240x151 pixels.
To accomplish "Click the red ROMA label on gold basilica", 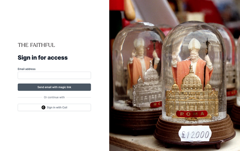I will (192, 114).
